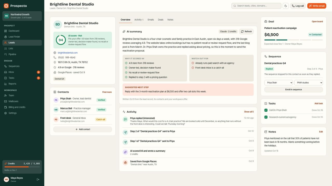
Task: Click Enroll in sequence
Action: (294, 90)
